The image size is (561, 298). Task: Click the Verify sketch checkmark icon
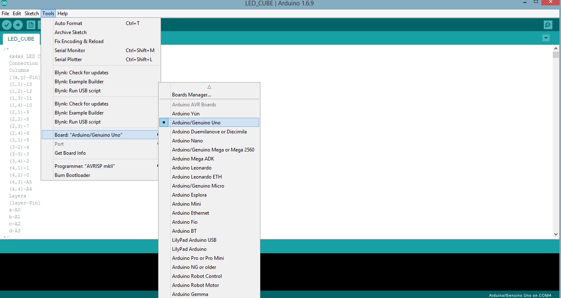pyautogui.click(x=7, y=25)
